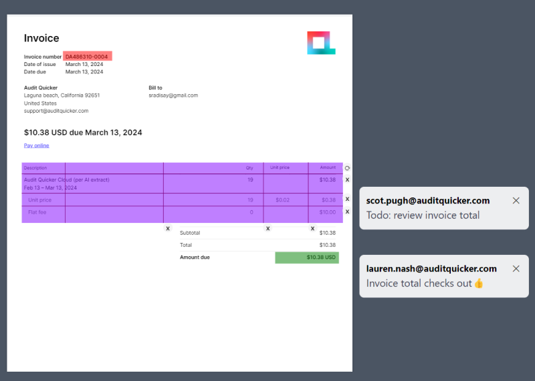Click scot.pugh@auditquicker.com author name
Screen dimensions: 535x381
[x=428, y=201]
